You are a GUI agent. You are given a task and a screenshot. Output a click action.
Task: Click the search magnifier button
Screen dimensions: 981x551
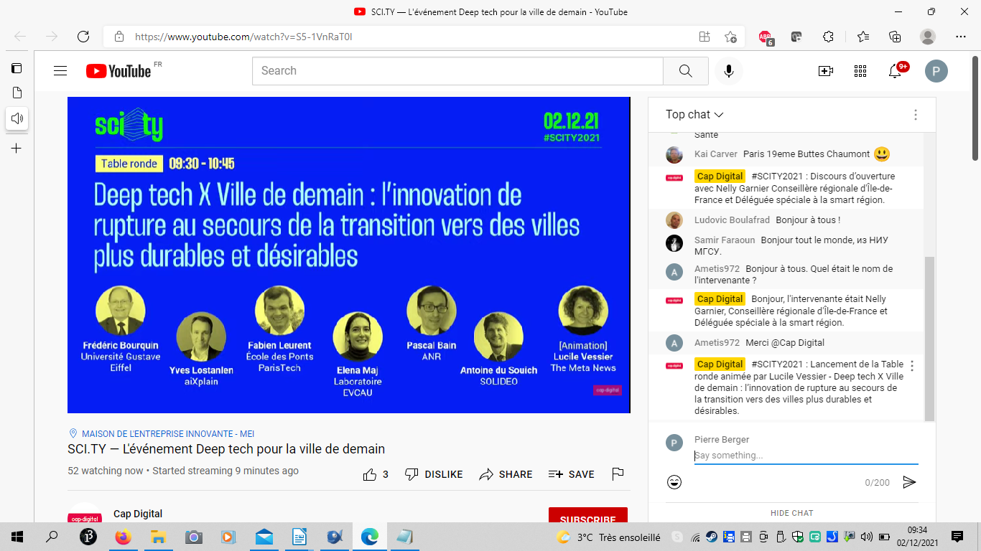[x=685, y=71]
